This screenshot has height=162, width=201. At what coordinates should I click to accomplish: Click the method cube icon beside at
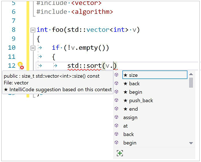click(117, 125)
